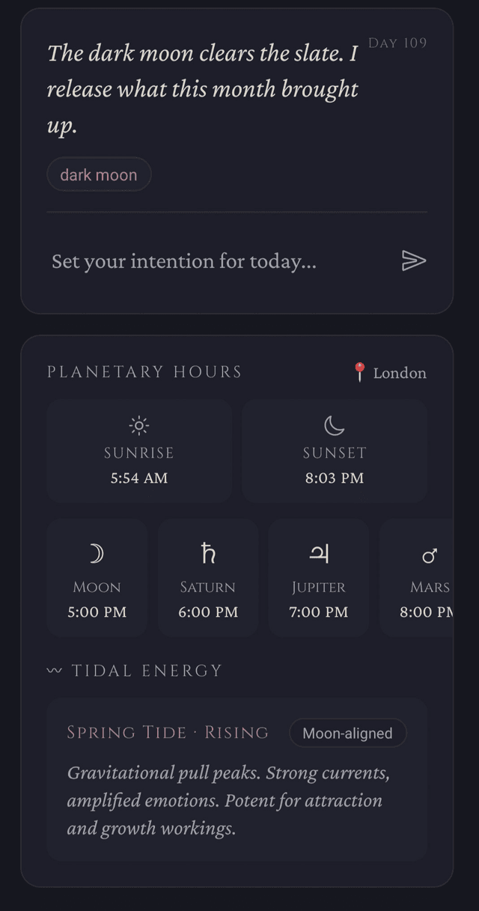Select the Jupiter planetary hour symbol
The height and width of the screenshot is (911, 479).
click(318, 553)
